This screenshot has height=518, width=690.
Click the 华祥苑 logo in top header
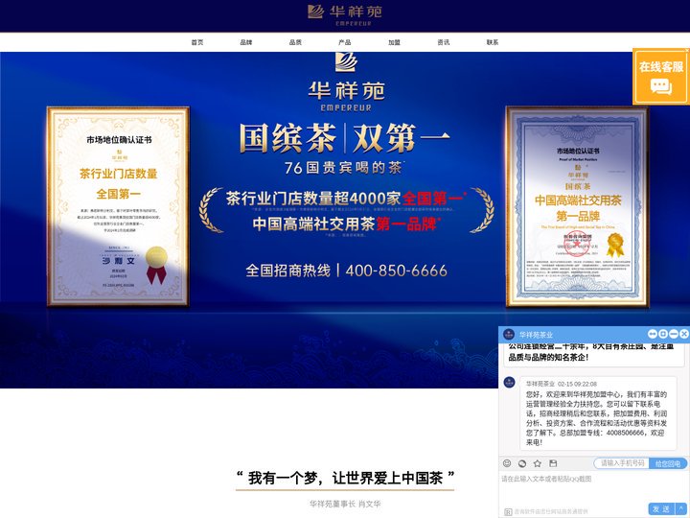[345, 15]
